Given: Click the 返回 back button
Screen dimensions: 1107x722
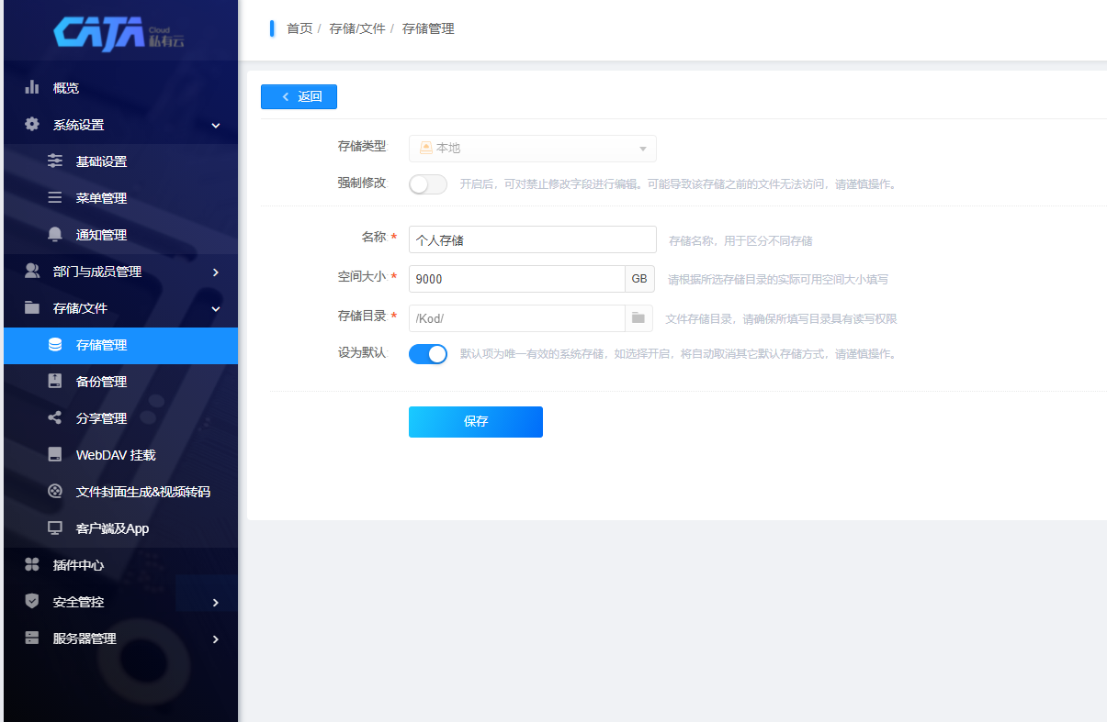Looking at the screenshot, I should point(299,96).
